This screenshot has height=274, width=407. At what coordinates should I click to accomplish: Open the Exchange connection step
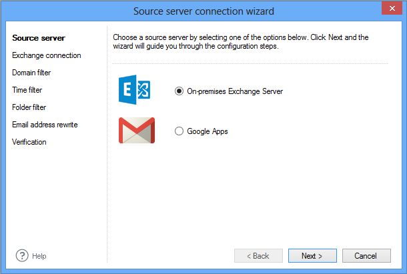pos(47,55)
